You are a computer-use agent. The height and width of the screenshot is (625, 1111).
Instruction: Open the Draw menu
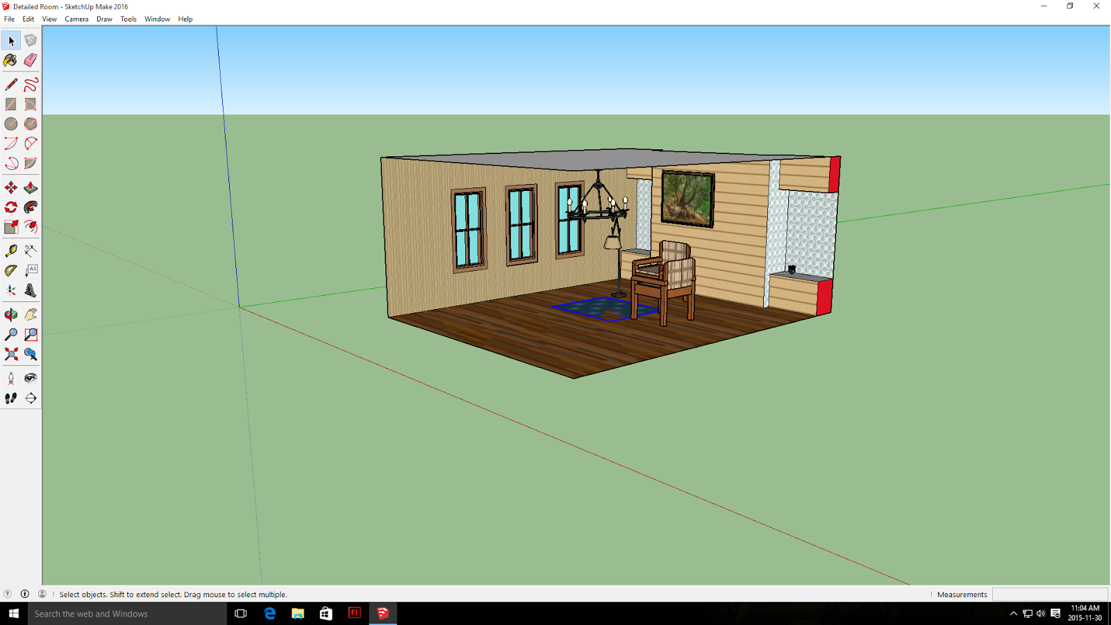pyautogui.click(x=104, y=19)
